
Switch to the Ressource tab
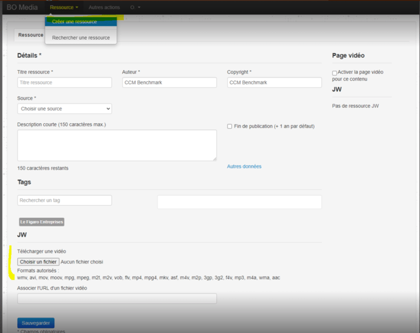tap(31, 35)
